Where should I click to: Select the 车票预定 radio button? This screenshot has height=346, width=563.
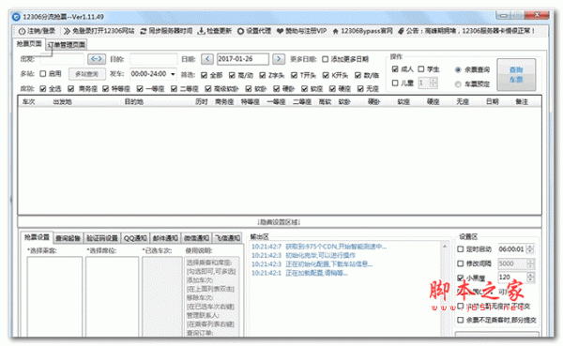(458, 84)
